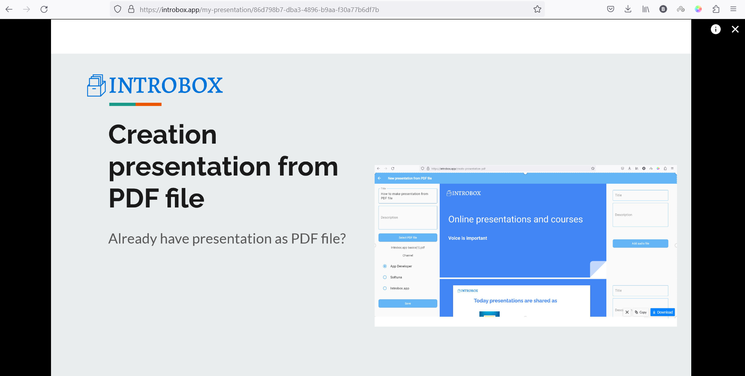Bookmark this page with the star
The height and width of the screenshot is (376, 745).
point(537,9)
